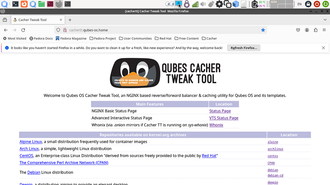
Task: Expand the list all tabs chevron
Action: 325,20
